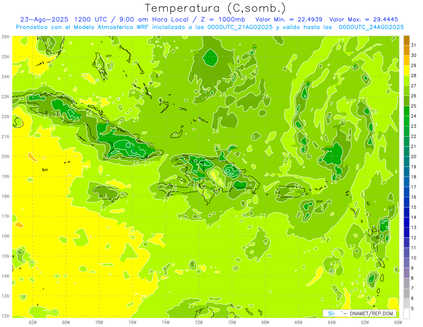
Task: Click the "16N" latitude axis label
Action: tap(5, 236)
